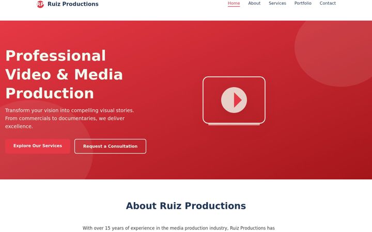The width and height of the screenshot is (372, 232).
Task: Open the Services nav item
Action: tap(277, 3)
